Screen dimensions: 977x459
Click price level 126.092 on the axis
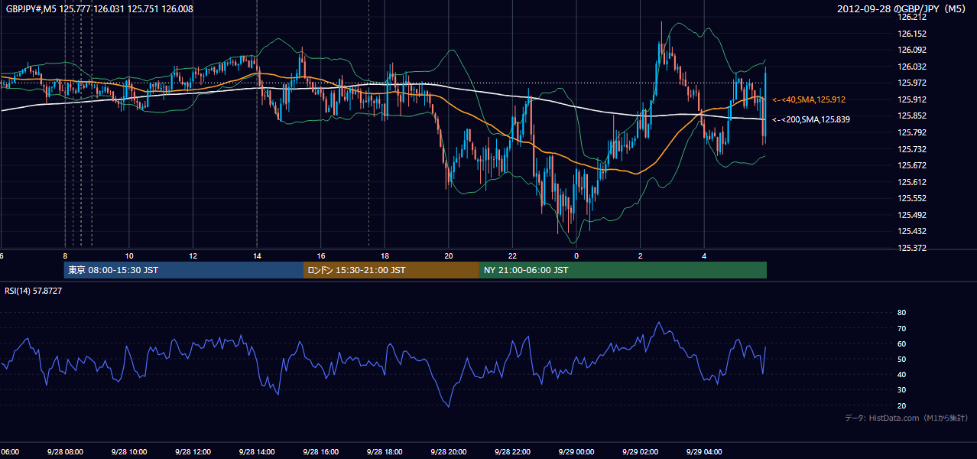pyautogui.click(x=912, y=50)
